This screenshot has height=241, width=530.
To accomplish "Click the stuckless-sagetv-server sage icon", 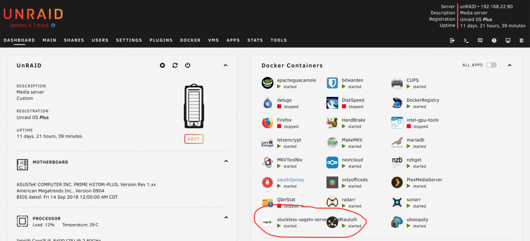I will click(x=267, y=222).
